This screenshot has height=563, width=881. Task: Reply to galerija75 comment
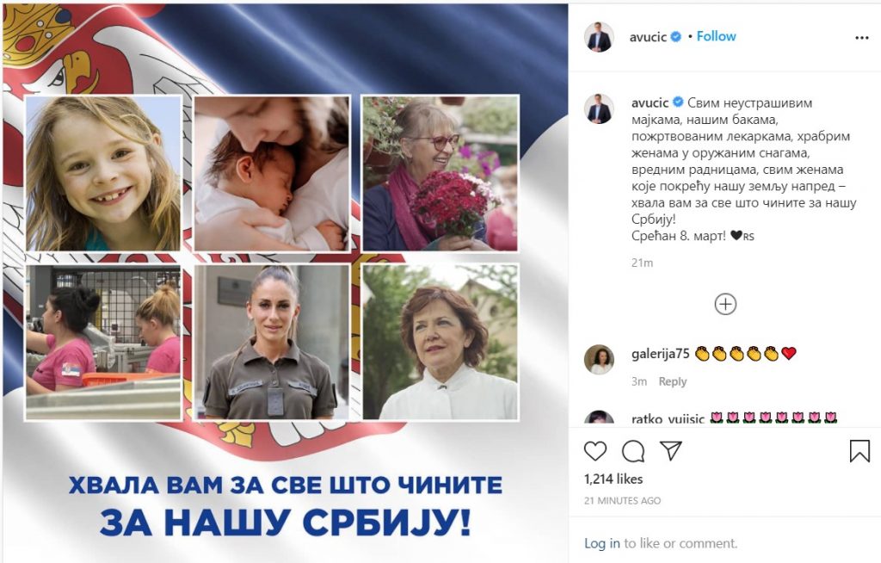point(673,381)
